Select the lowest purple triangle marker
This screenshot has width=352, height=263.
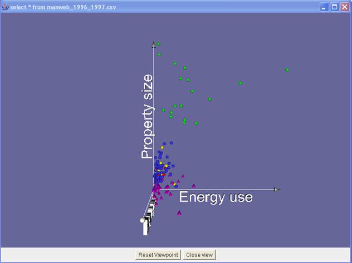click(x=179, y=212)
